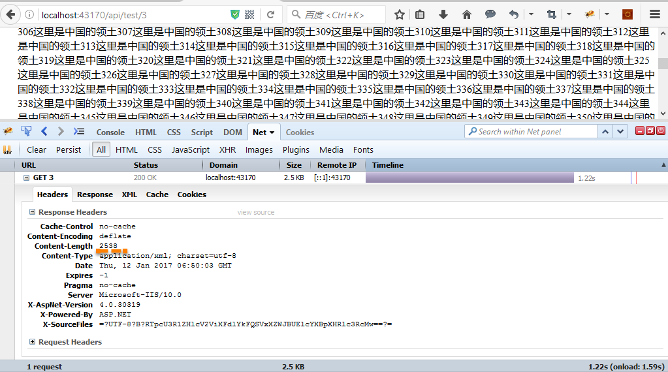Filter requests by XHR
The image size is (668, 372).
coord(227,150)
